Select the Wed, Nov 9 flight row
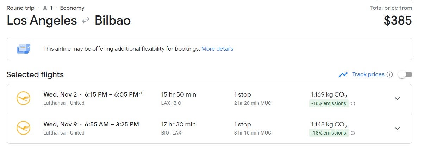The height and width of the screenshot is (150, 424). [210, 129]
